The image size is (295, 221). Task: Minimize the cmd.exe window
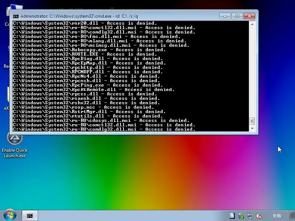225,16
